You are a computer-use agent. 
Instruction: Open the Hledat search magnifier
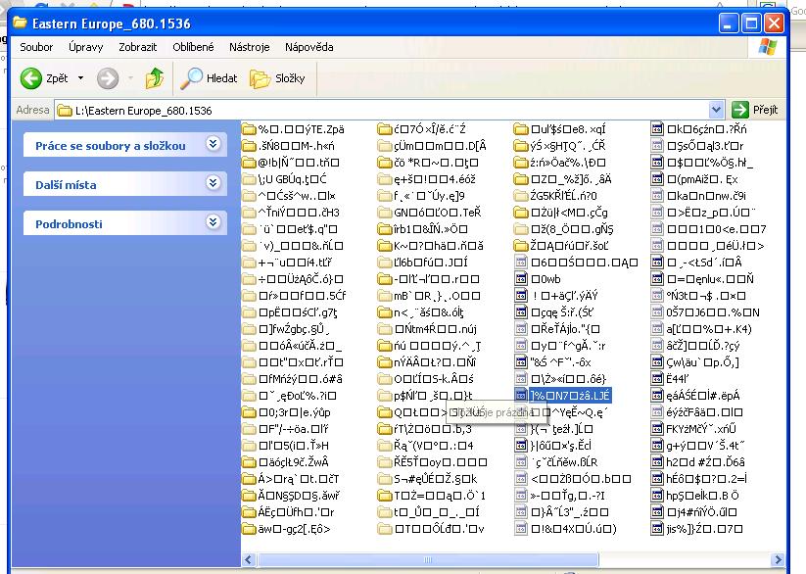pos(192,78)
